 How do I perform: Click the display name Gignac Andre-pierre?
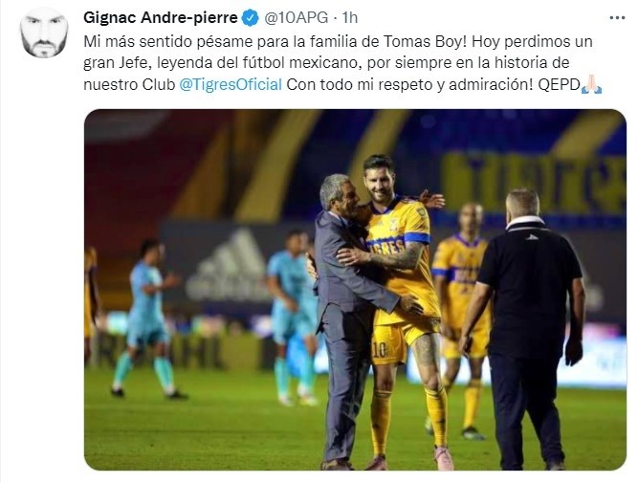tap(161, 18)
